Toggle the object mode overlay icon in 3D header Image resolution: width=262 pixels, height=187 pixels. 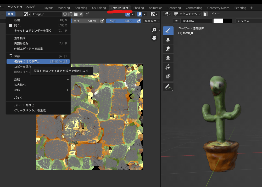pyautogui.click(x=205, y=14)
